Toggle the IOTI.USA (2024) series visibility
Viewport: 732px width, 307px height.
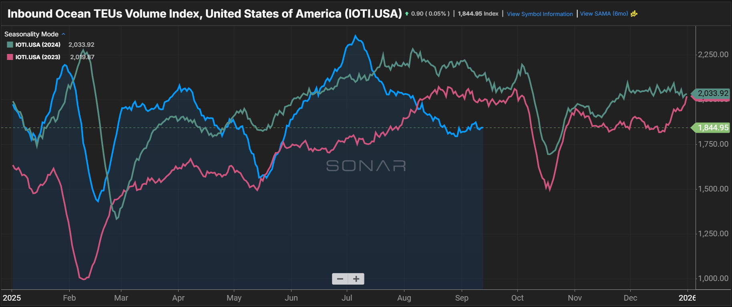tap(38, 45)
